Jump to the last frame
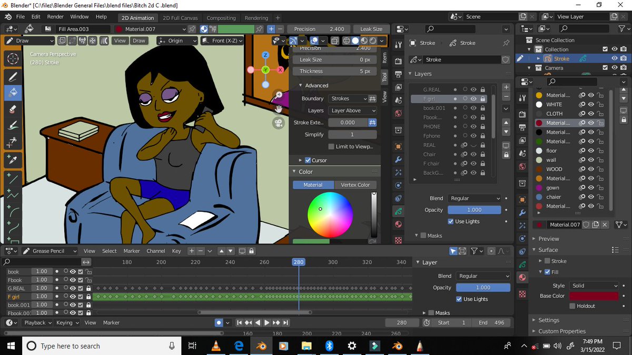Image resolution: width=632 pixels, height=355 pixels. [286, 322]
